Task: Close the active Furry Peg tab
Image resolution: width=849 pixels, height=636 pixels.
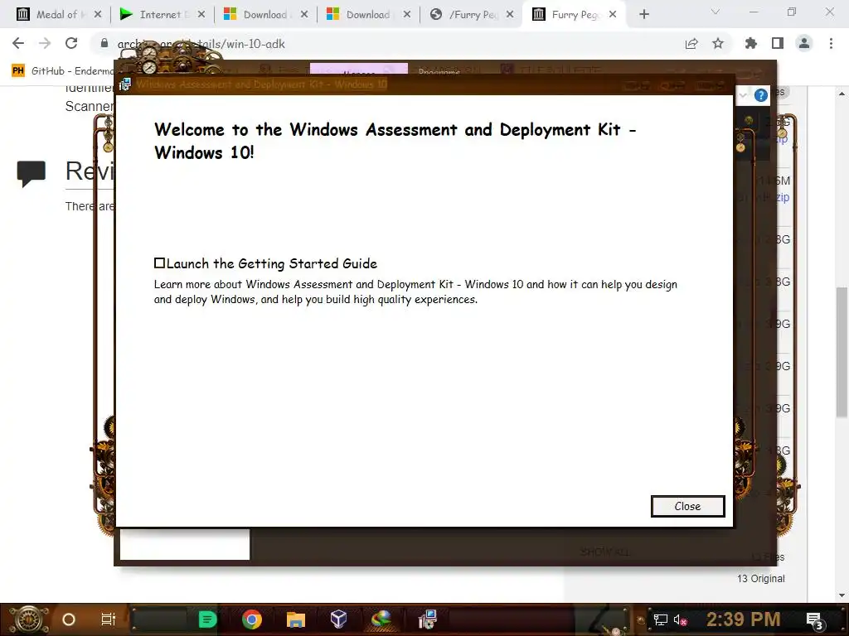Action: tap(613, 15)
